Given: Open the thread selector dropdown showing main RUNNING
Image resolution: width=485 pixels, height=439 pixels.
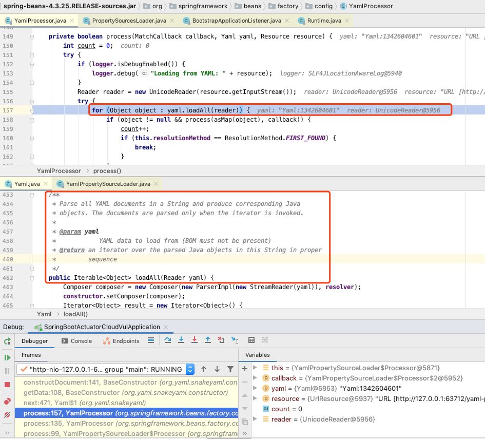Looking at the screenshot, I should 190,369.
